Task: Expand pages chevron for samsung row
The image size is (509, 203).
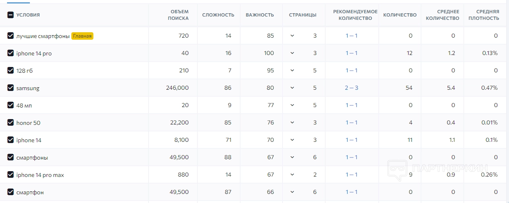Action: 292,88
